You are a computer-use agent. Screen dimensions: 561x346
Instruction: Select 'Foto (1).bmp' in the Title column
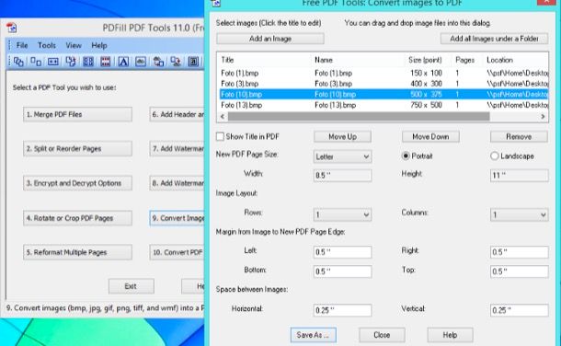coord(240,73)
